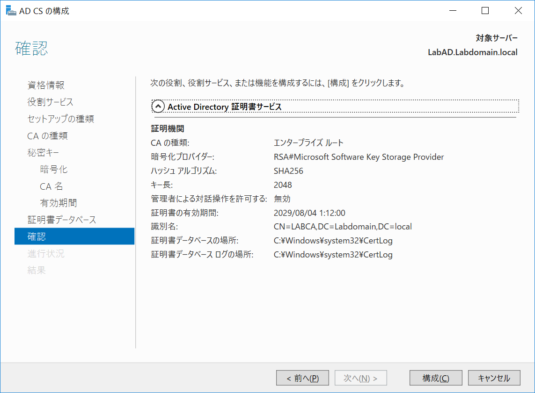The height and width of the screenshot is (393, 535).
Task: Click the ハッシュ アルゴリズム: label
Action: [184, 171]
